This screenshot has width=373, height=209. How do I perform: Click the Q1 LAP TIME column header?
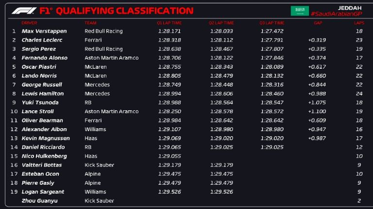[x=170, y=23]
